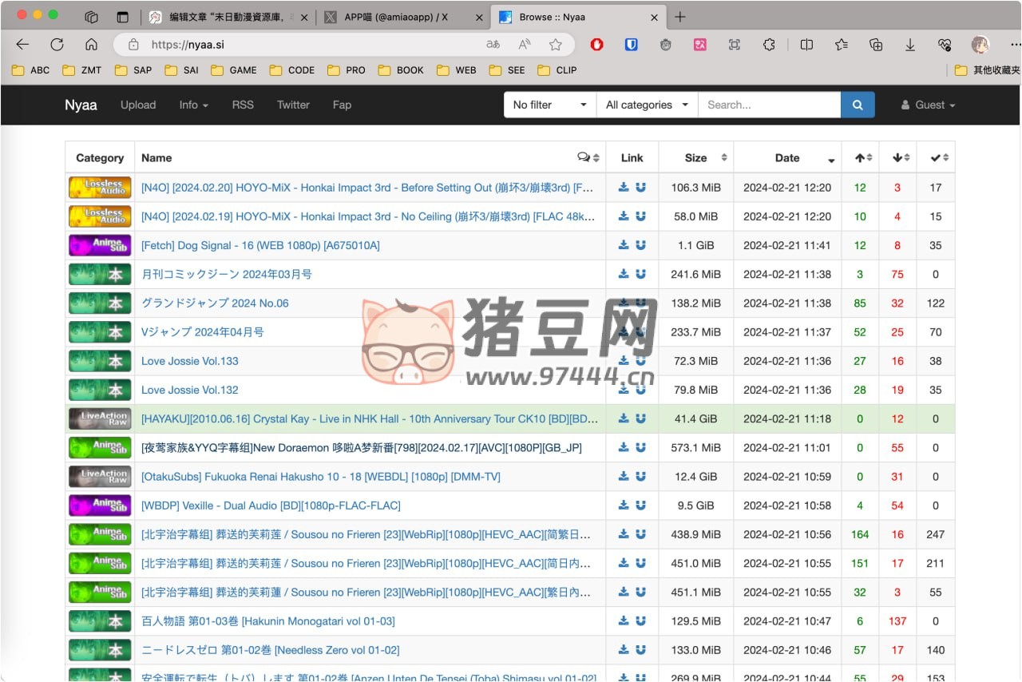Bookmark this page with the star icon

(556, 45)
